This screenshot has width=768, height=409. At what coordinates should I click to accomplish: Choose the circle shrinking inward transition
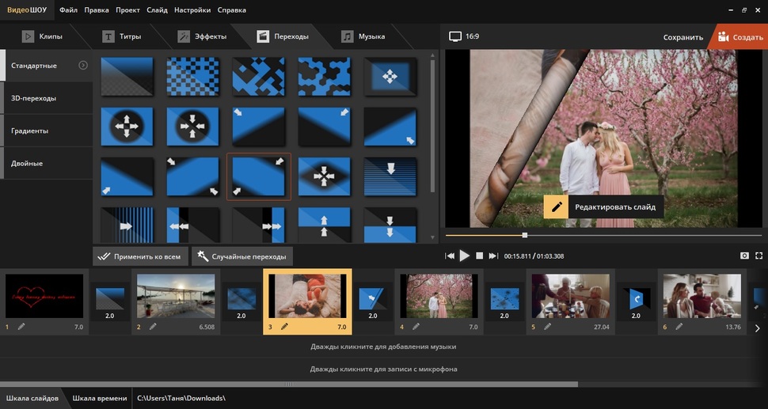pos(192,127)
